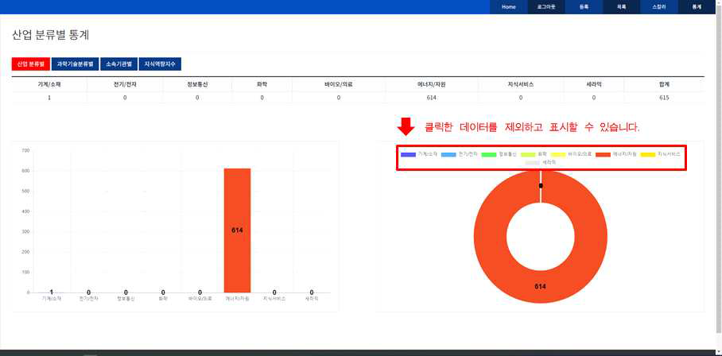Open the Home menu item
This screenshot has height=356, width=722.
[509, 6]
